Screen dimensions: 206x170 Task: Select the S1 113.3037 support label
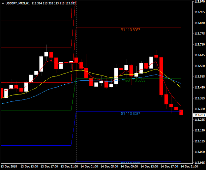coord(131,114)
